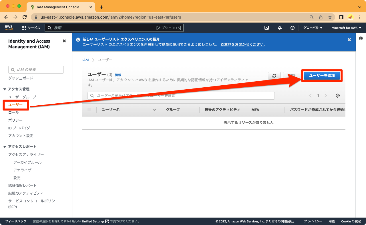The image size is (366, 225).
Task: Open the table preferences gear
Action: click(338, 95)
